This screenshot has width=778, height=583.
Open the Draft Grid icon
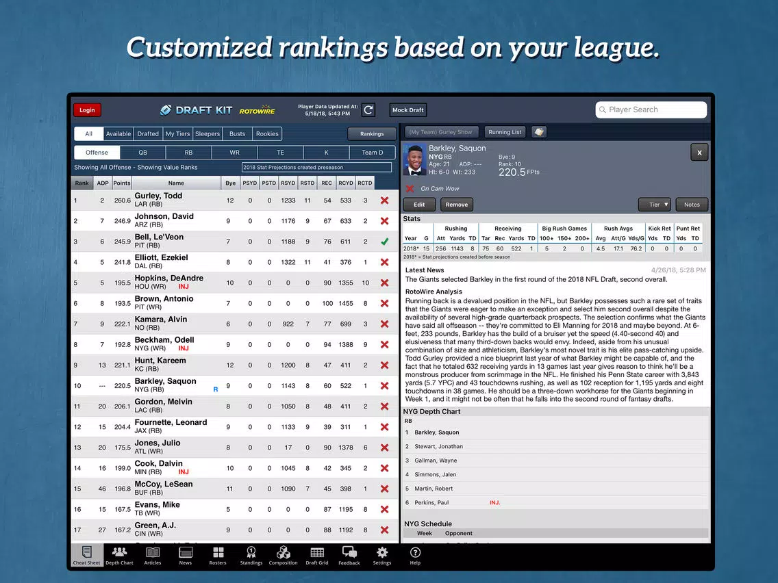coord(317,555)
